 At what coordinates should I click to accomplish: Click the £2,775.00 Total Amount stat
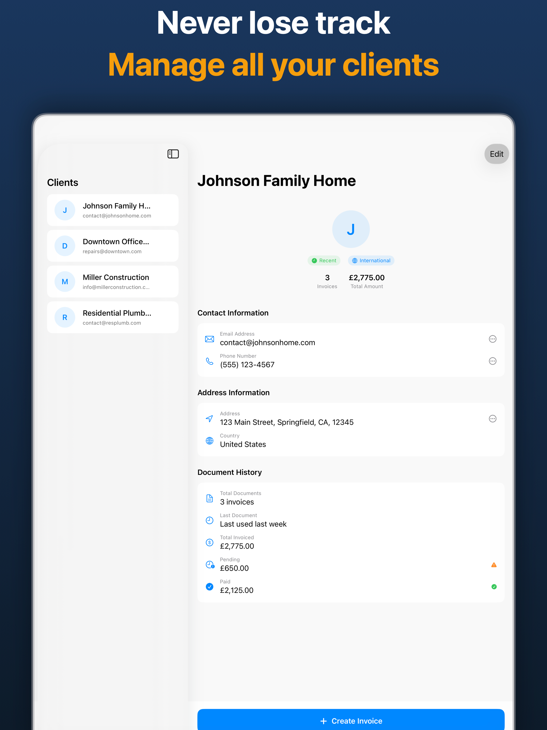[x=366, y=281]
